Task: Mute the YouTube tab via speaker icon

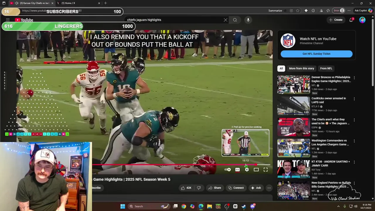Action: [16, 3]
